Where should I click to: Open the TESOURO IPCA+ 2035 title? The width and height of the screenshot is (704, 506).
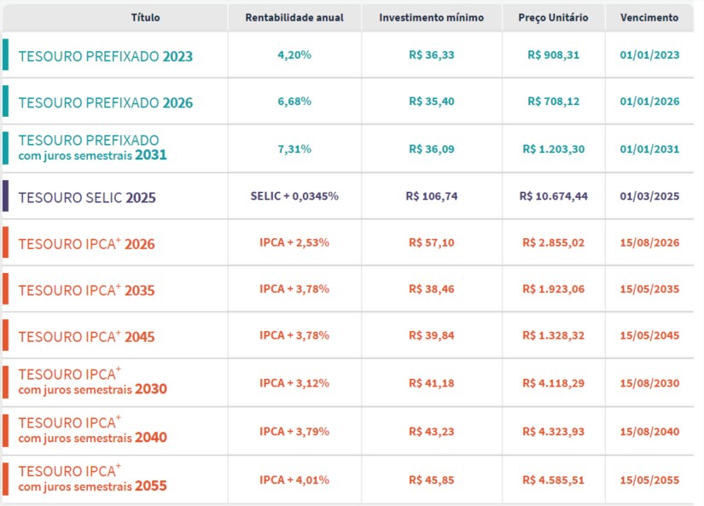tap(87, 290)
